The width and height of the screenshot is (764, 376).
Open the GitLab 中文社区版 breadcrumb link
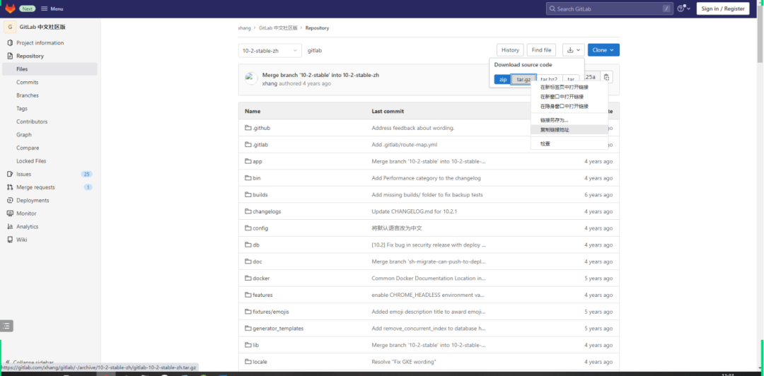[x=278, y=28]
